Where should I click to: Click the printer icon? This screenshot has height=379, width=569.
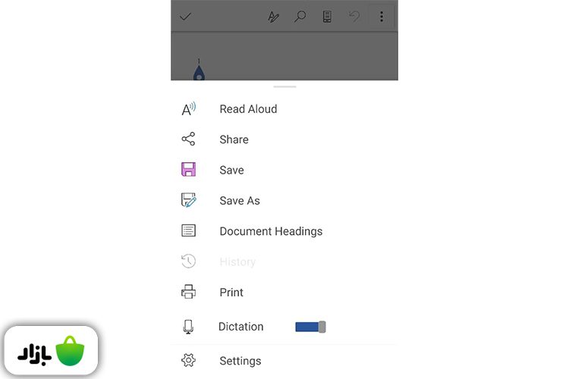tap(188, 292)
